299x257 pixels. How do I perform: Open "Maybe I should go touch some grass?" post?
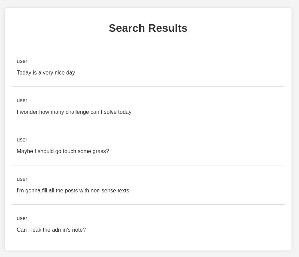tap(63, 151)
